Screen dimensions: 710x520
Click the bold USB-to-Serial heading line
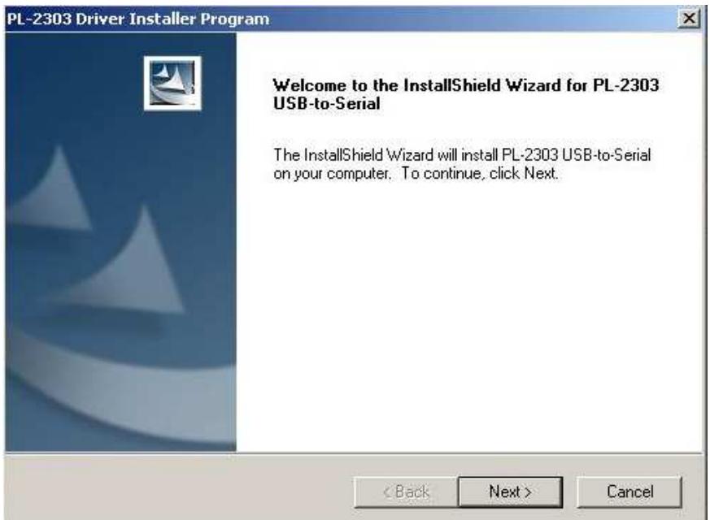326,103
